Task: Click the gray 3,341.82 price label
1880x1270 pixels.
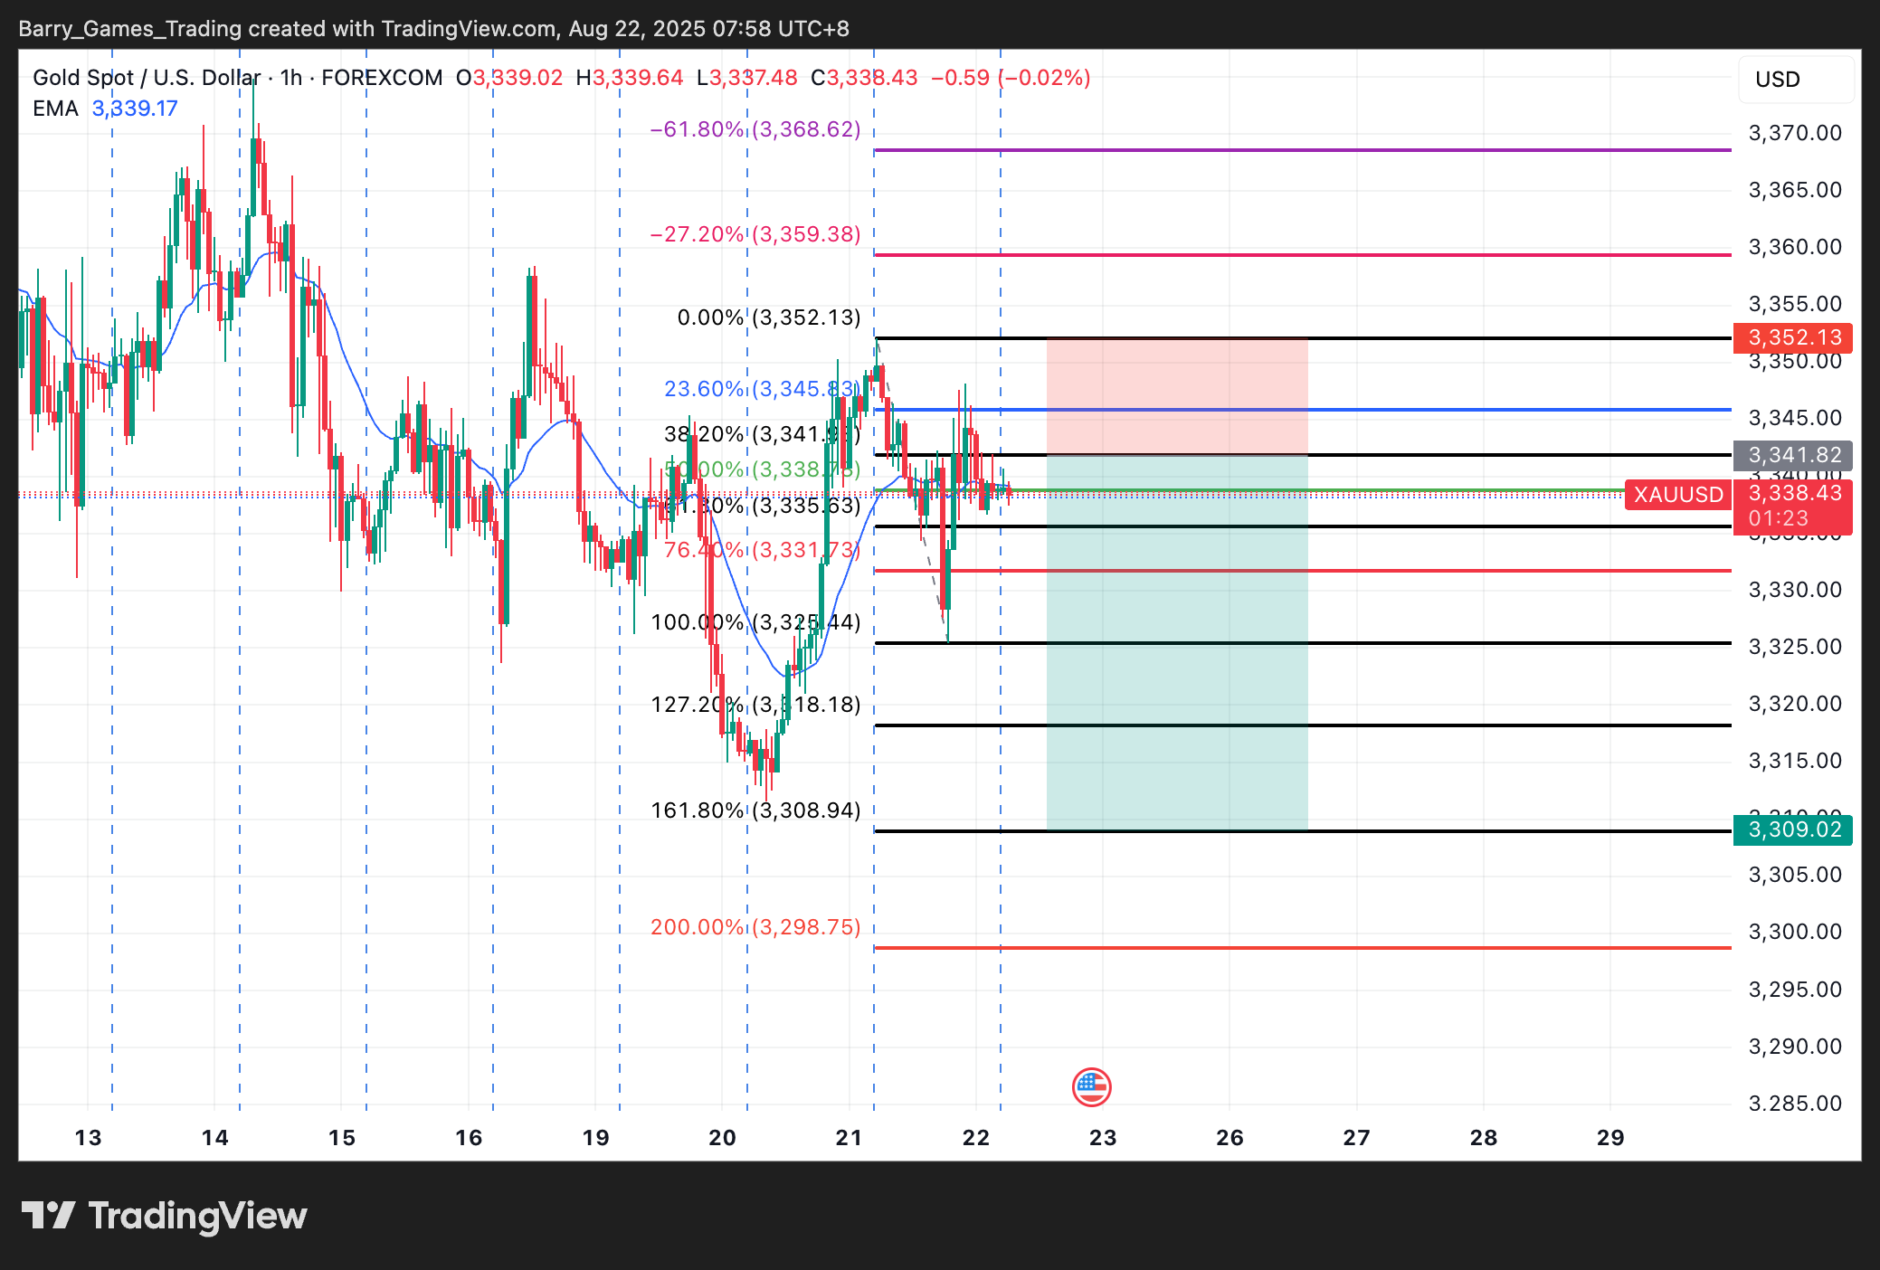Action: pos(1792,455)
